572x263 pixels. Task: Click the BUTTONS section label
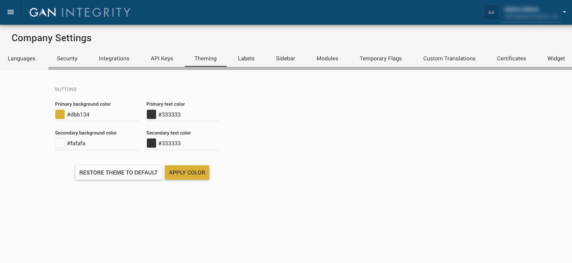click(x=66, y=89)
